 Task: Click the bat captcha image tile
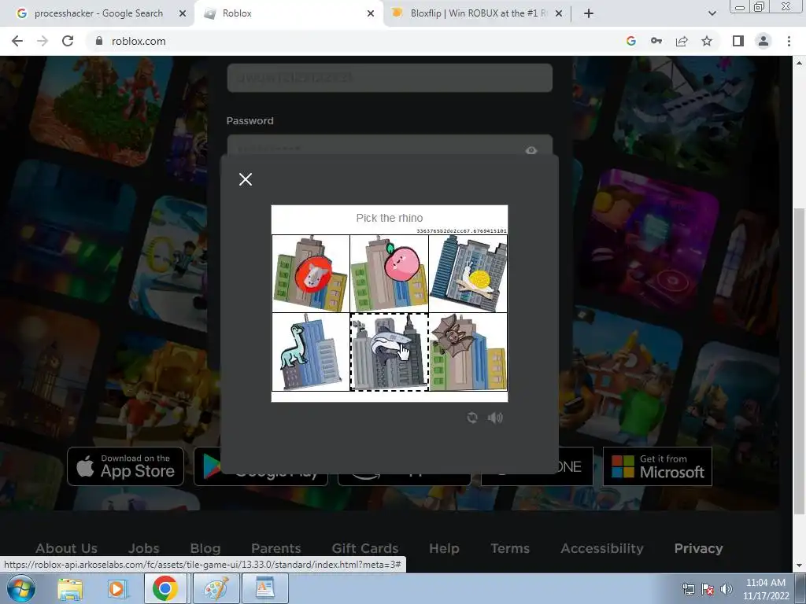468,352
